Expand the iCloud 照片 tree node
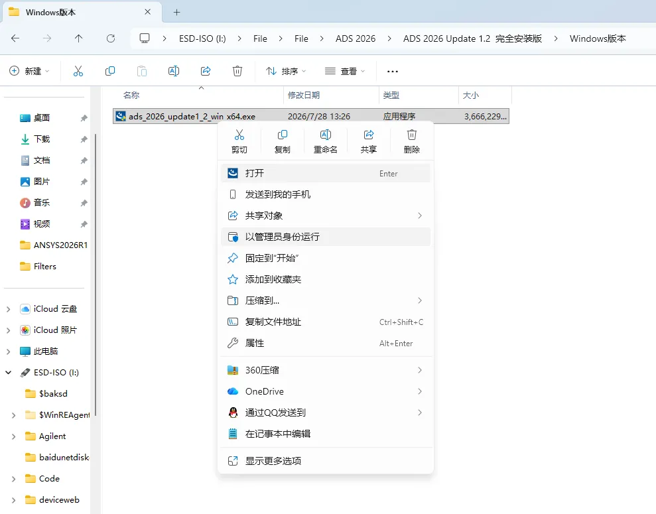 coord(9,330)
